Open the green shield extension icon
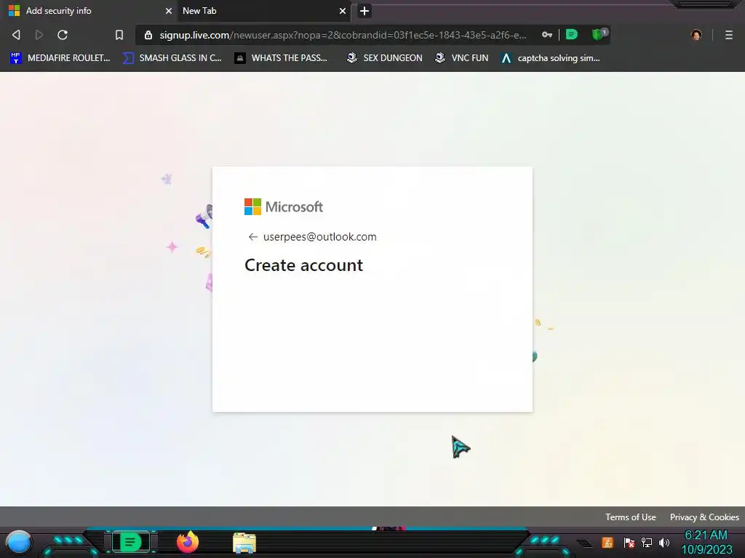 (x=599, y=34)
